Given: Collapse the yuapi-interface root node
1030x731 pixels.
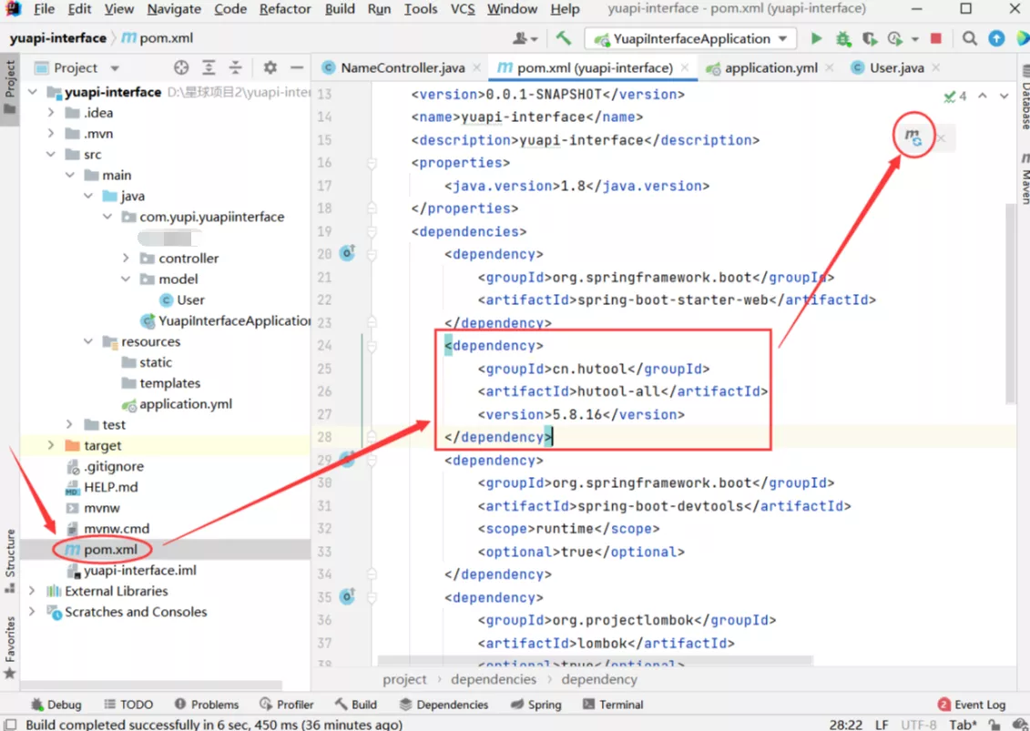Looking at the screenshot, I should point(33,92).
